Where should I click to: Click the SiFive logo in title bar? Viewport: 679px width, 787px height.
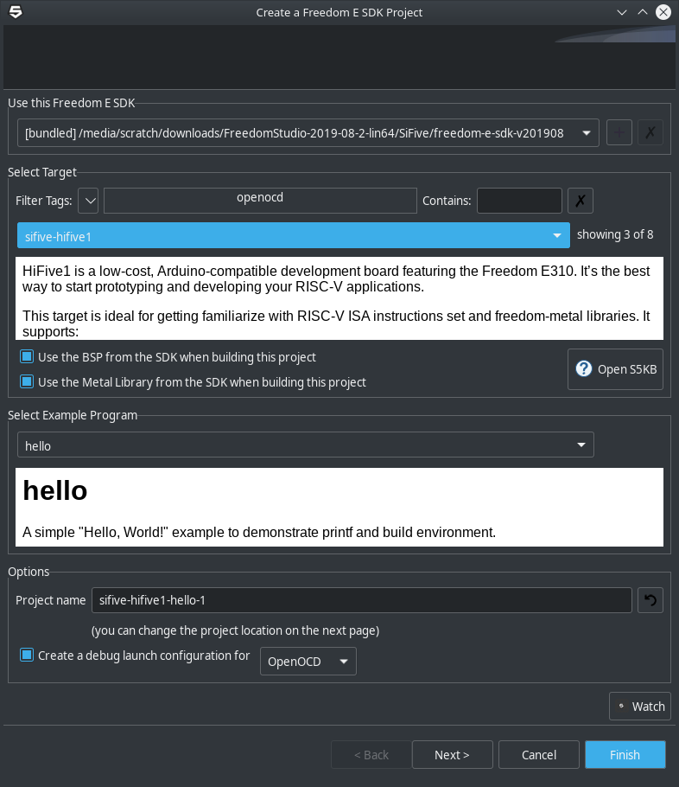15,12
